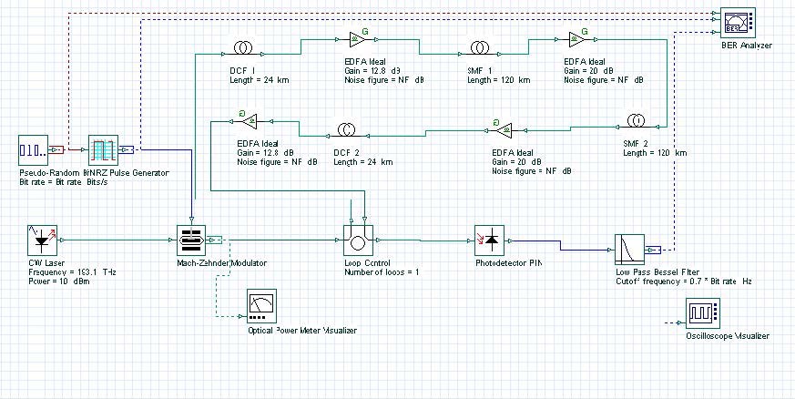Image resolution: width=795 pixels, height=399 pixels.
Task: Select the EDFA amplifier left of SMF 2
Action: (x=504, y=129)
